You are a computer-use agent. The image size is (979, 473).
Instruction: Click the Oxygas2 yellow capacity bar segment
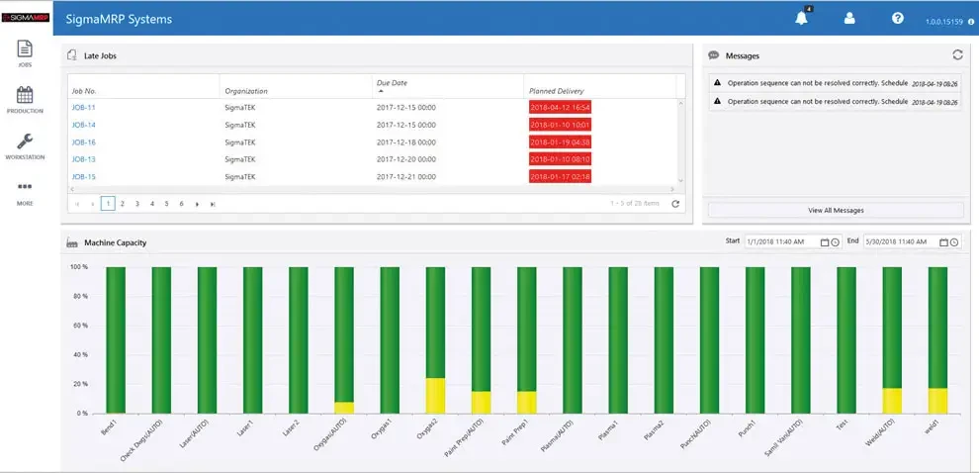point(435,395)
